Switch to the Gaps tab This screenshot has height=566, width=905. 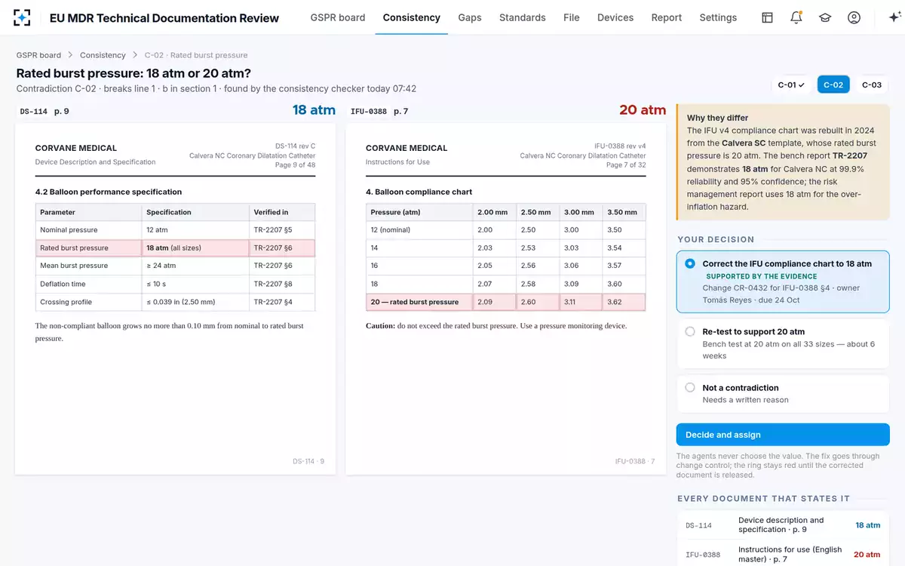coord(470,17)
